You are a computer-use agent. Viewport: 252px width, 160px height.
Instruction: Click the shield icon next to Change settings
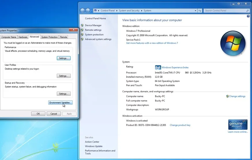coord(227,96)
